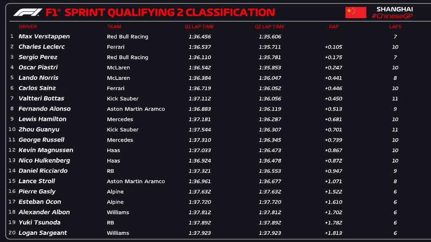Viewport: 431px width, 242px height.
Task: Select the TEAM column header
Action: (114, 26)
